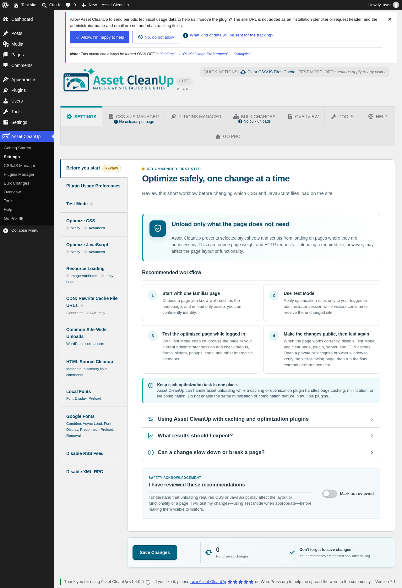Screen dimensions: 402x588
Task: Open the Local Fonts section
Action: pos(94,395)
